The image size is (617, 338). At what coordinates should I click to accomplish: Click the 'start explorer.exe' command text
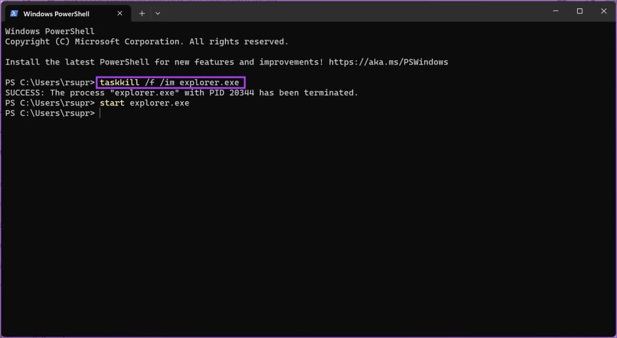145,103
